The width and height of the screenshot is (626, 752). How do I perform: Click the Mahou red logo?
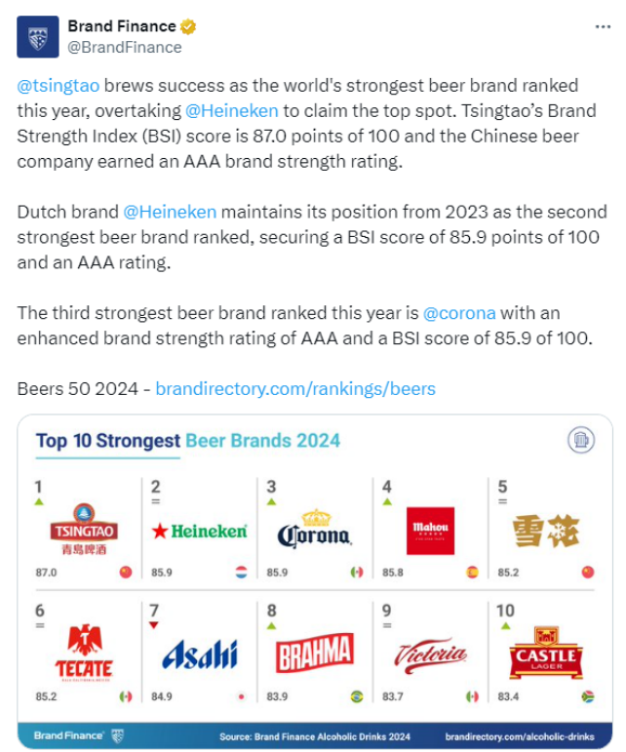[x=430, y=532]
